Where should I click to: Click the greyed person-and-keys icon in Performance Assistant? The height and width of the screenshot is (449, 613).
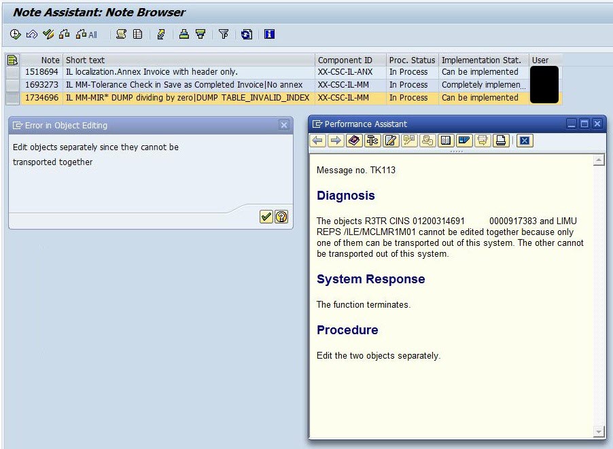427,141
